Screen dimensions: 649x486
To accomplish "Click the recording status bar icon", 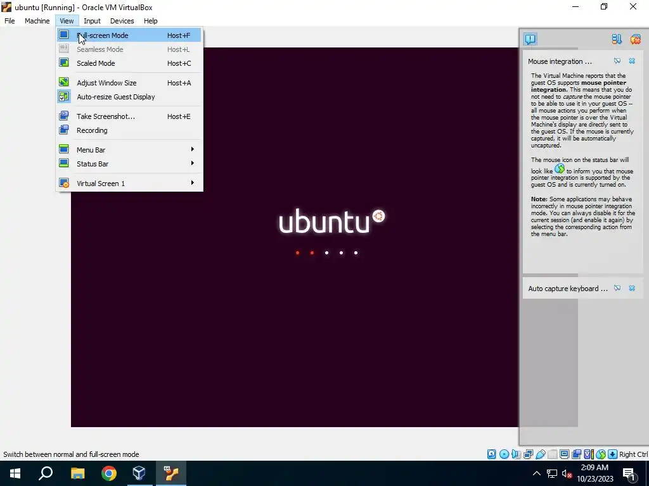I will (576, 454).
